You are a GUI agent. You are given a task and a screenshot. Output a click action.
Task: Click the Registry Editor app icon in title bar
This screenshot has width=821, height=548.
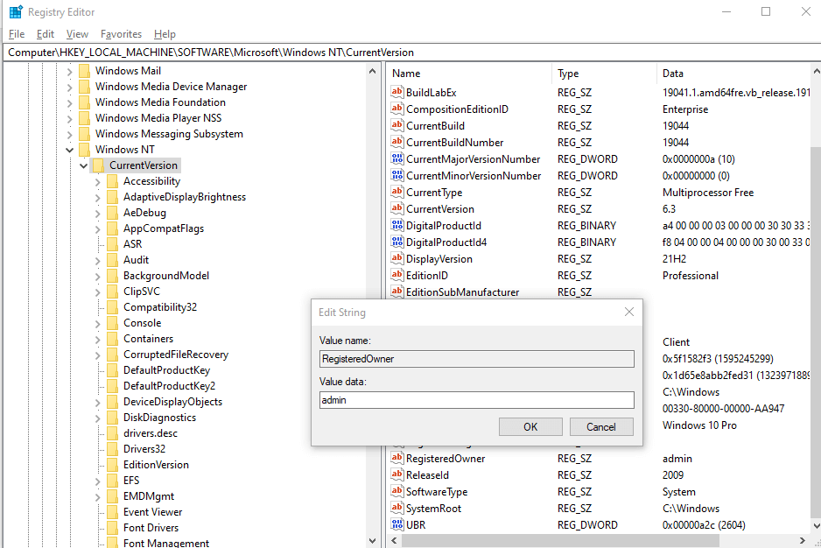click(17, 11)
